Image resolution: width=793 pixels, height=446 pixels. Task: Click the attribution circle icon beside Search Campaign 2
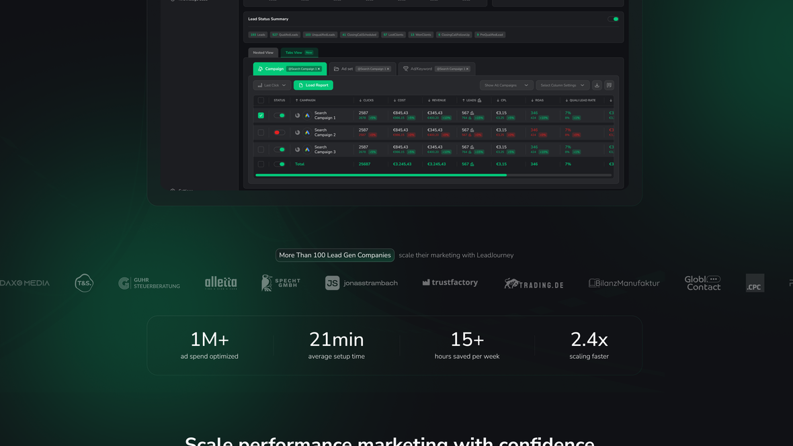[x=297, y=132]
